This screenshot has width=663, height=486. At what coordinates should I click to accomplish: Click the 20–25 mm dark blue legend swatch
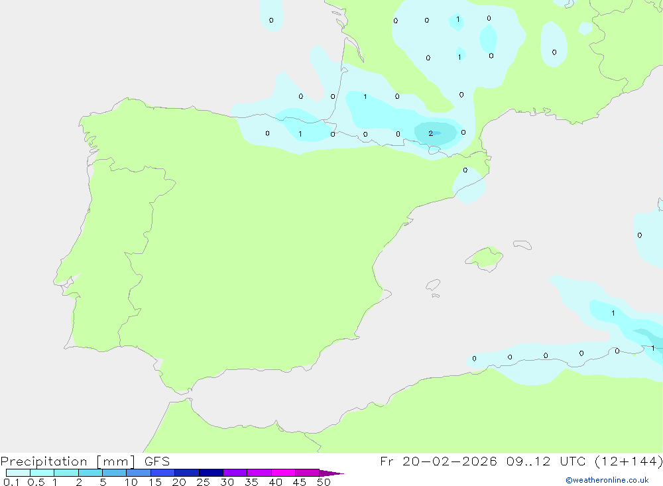[x=187, y=473]
